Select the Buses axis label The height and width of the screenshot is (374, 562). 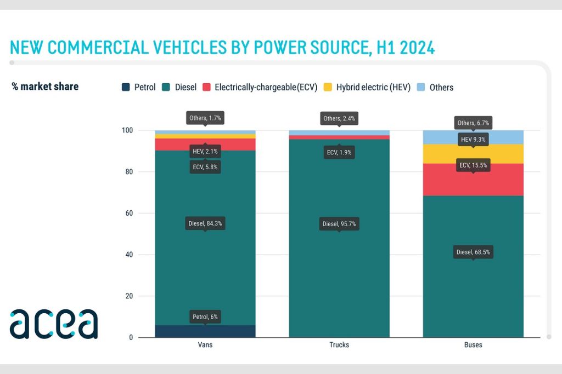(473, 345)
